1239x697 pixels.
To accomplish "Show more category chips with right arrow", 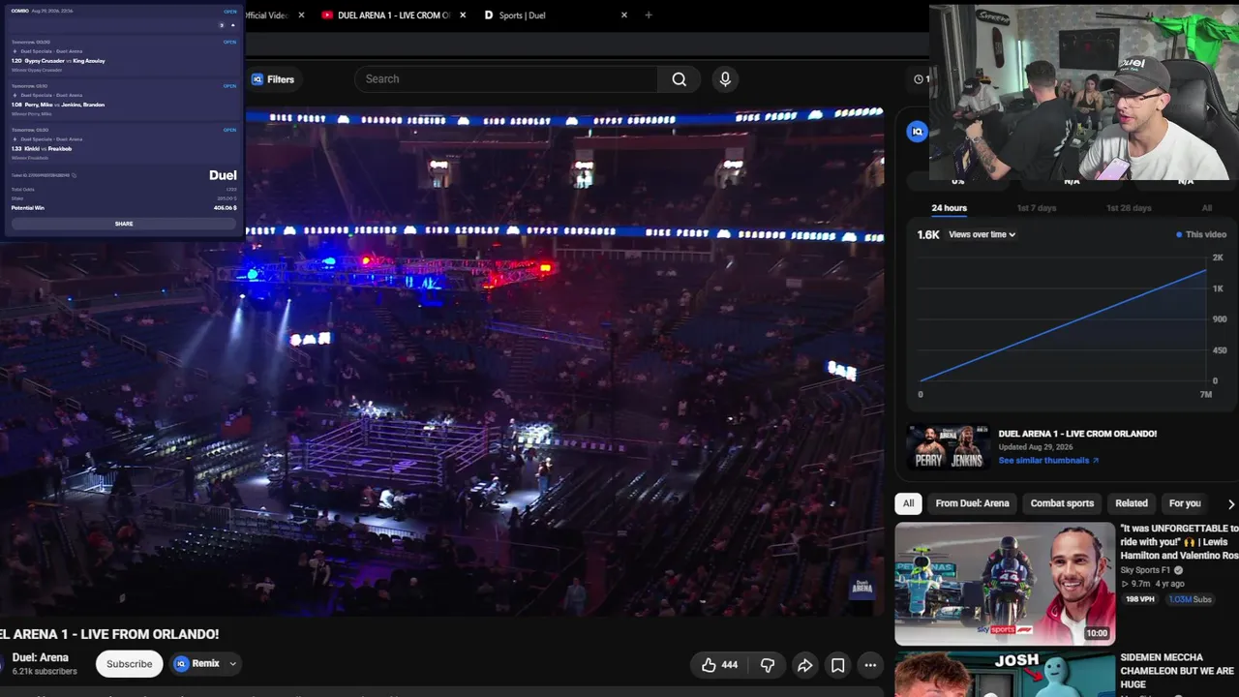I will [x=1230, y=503].
